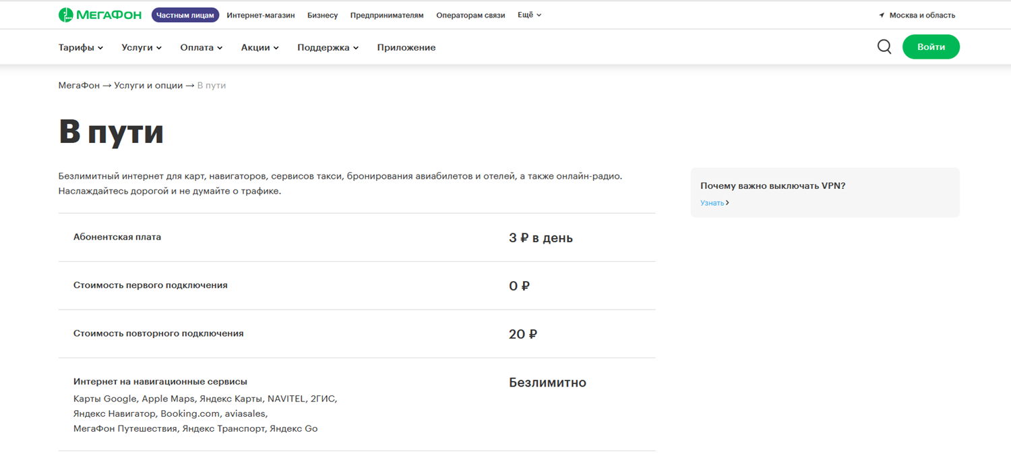Click the Безлимитно value
The width and height of the screenshot is (1011, 458).
547,382
